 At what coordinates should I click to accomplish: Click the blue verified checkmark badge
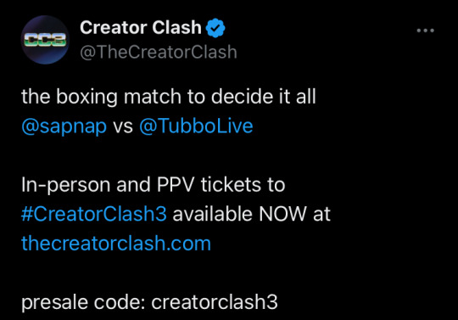point(215,28)
